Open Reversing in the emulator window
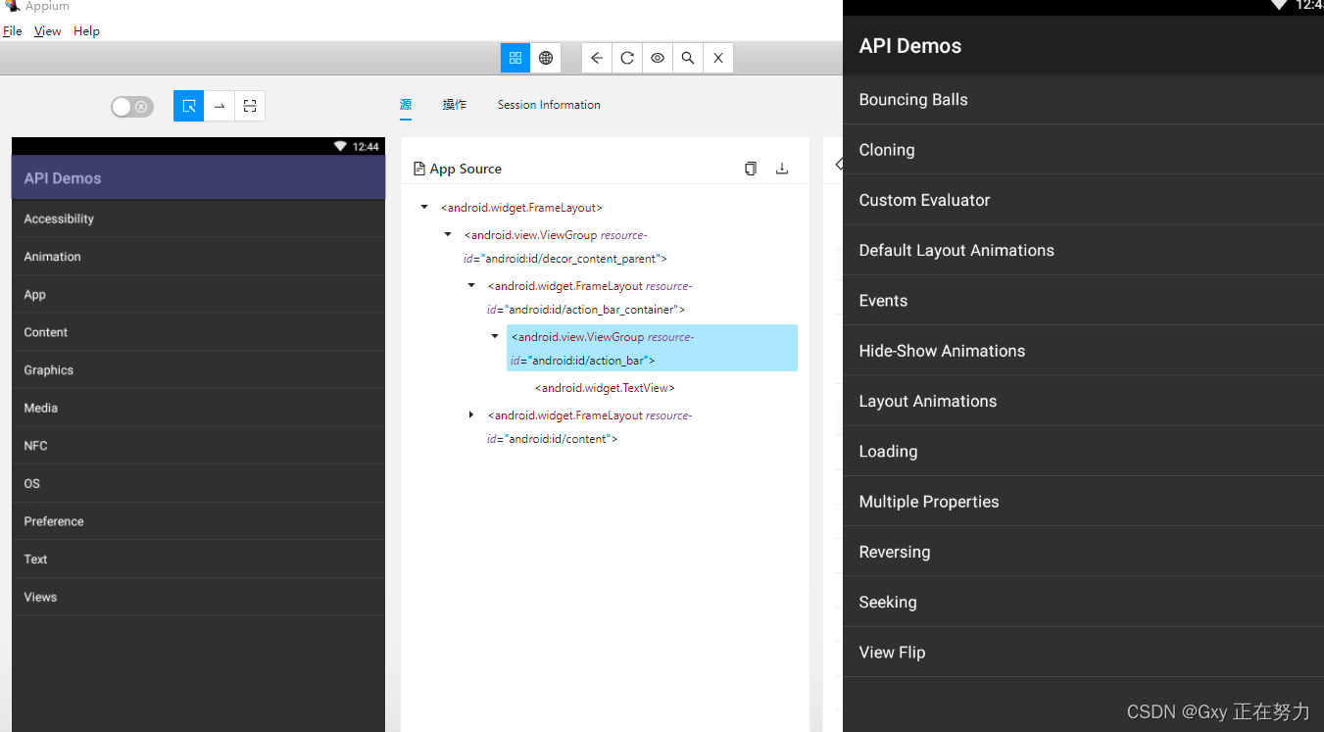This screenshot has width=1324, height=732. pyautogui.click(x=1083, y=552)
